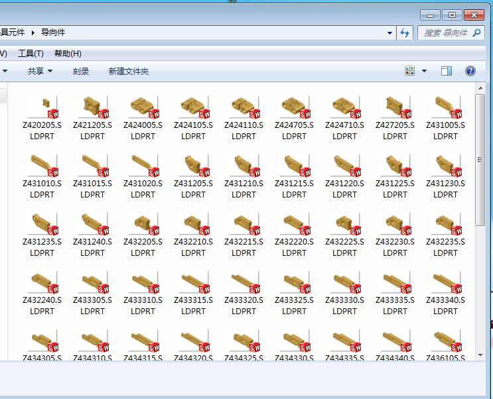Select the Z424110.SLDPRT part file
This screenshot has width=493, height=399.
coord(244,118)
